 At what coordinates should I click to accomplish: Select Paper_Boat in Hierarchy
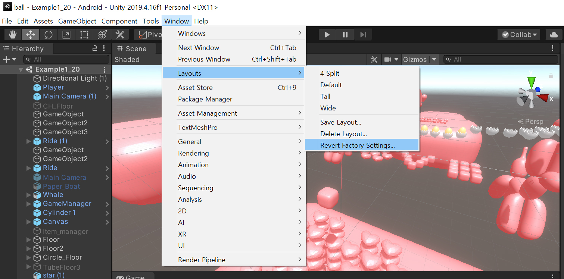(x=62, y=186)
